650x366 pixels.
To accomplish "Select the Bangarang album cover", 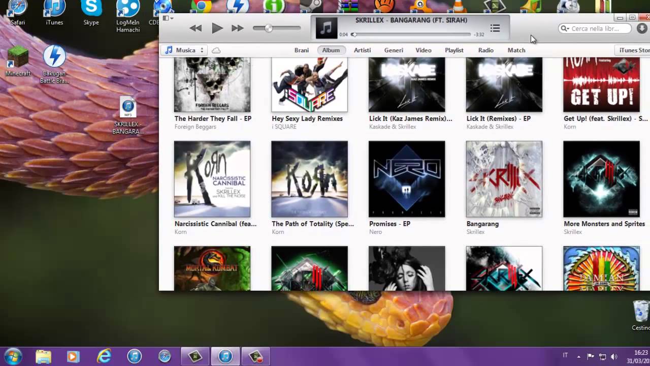I will 504,179.
